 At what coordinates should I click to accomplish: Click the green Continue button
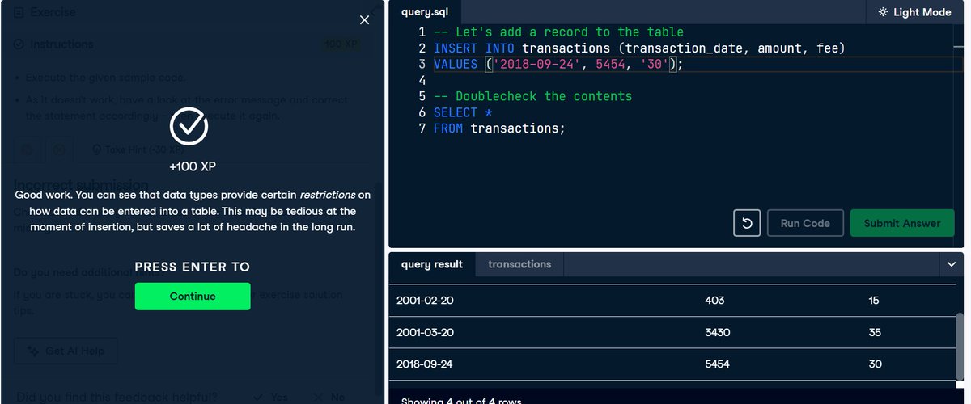[x=193, y=297]
